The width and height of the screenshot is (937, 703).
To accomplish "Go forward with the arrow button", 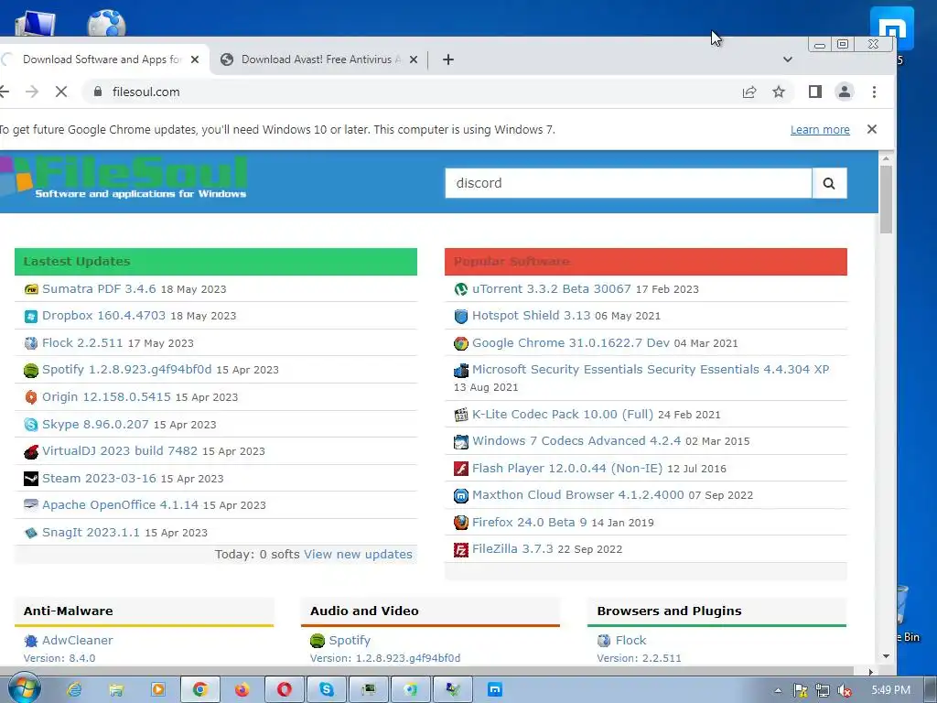I will 32,92.
